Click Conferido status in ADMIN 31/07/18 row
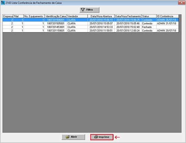Viewport: 186px width, 143px height. click(149, 24)
